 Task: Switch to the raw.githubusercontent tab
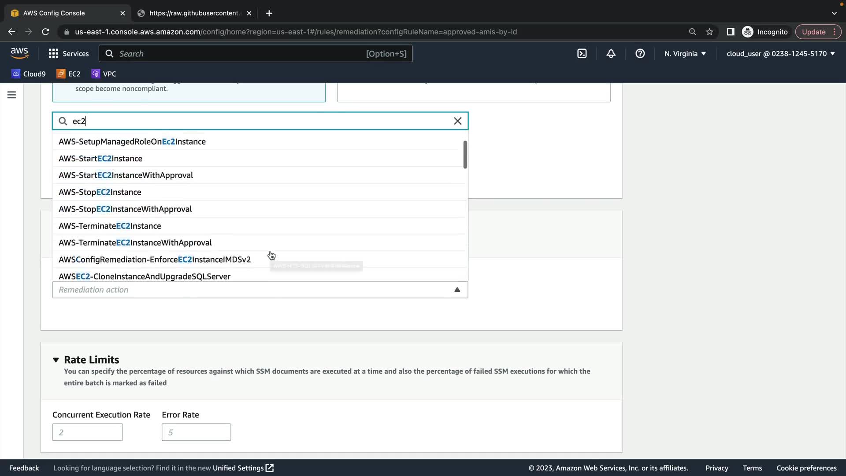point(194,13)
